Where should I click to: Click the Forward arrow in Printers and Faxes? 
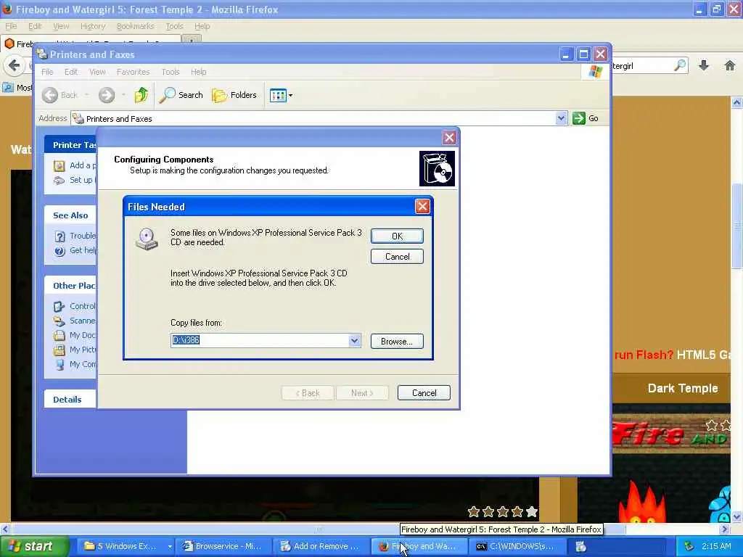click(107, 95)
